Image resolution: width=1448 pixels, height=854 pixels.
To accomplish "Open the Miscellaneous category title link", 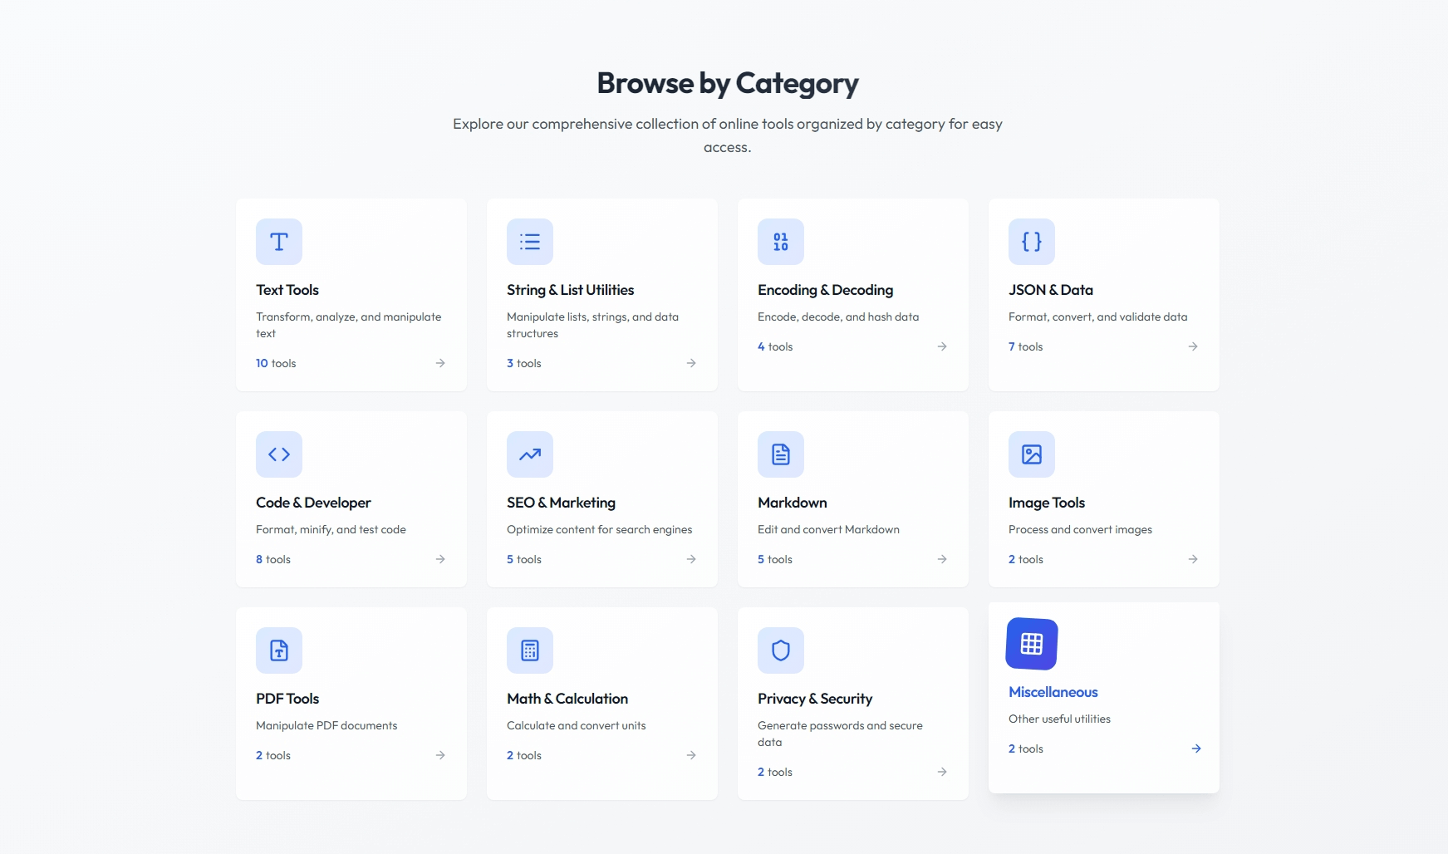I will pyautogui.click(x=1053, y=692).
